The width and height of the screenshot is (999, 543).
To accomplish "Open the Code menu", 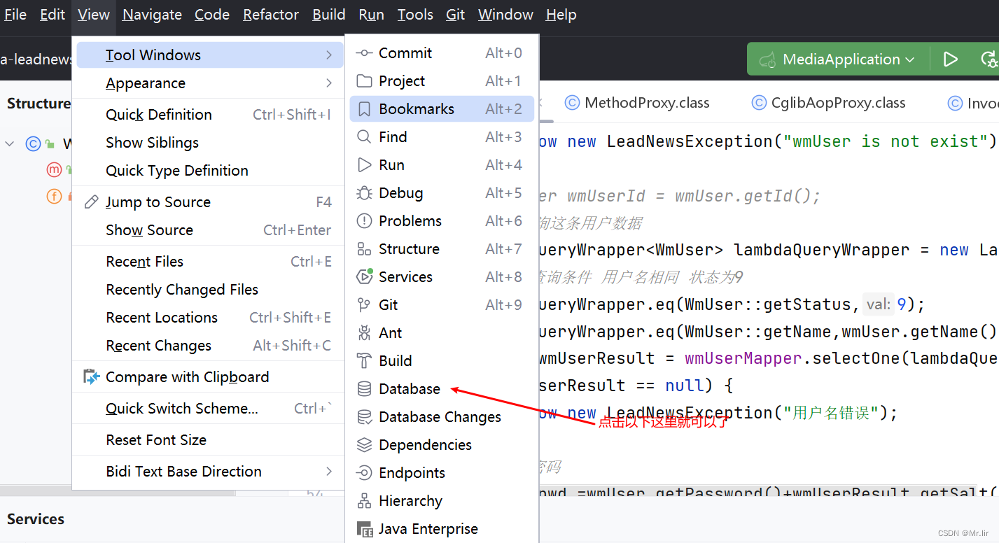I will (x=212, y=15).
